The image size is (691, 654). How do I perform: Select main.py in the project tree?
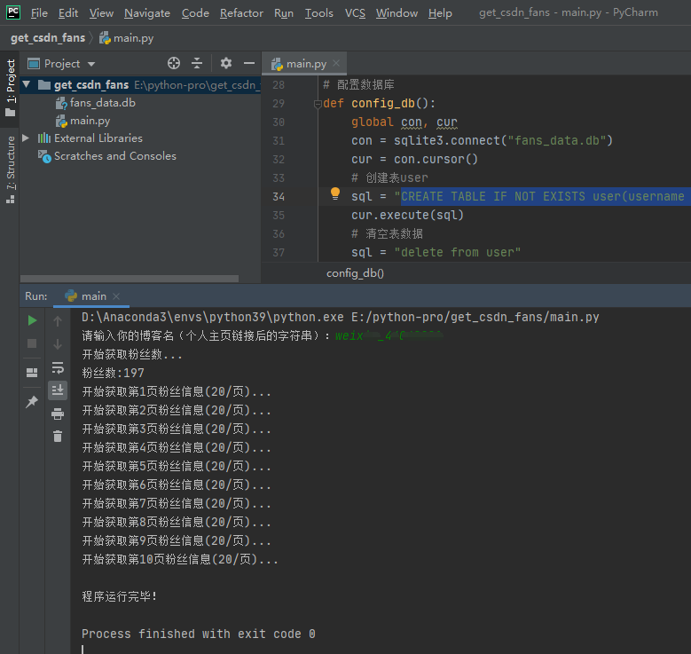(82, 121)
